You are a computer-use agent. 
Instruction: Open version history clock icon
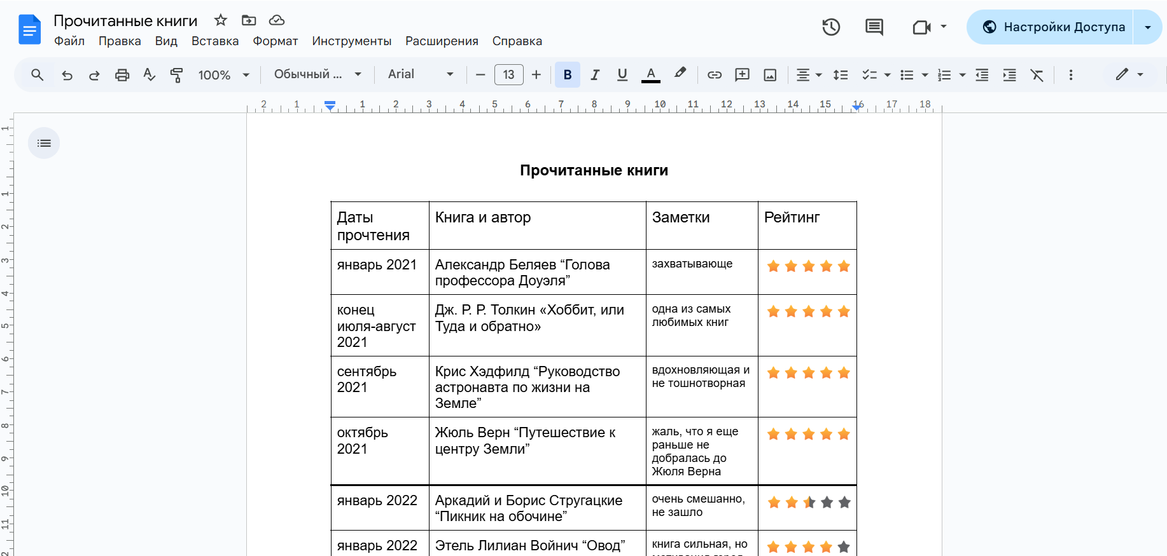coord(831,27)
